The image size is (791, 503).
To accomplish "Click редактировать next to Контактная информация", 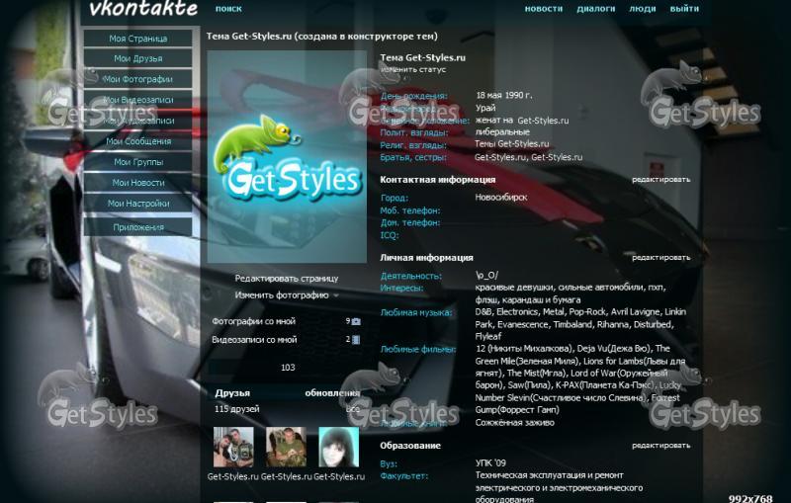I will [x=660, y=180].
